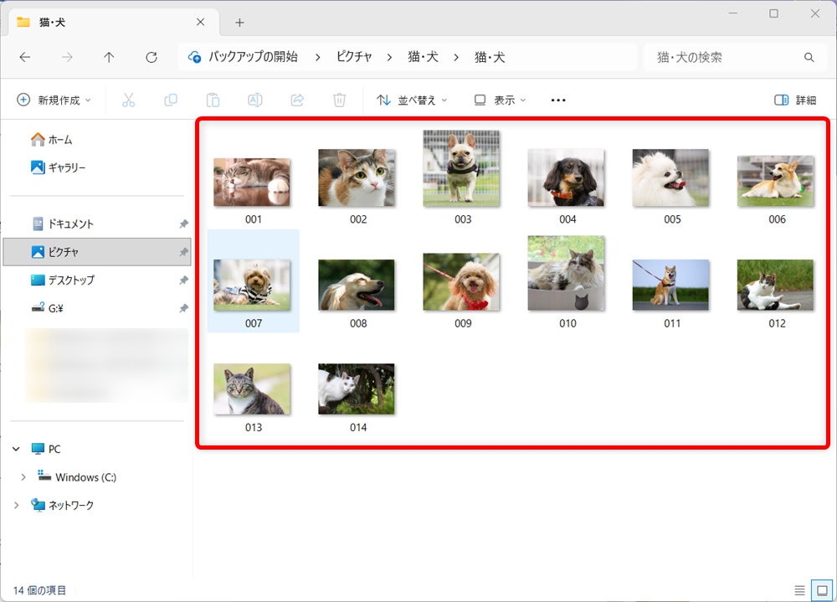Click the back navigation arrow
Screen dimensions: 837x602
point(25,57)
